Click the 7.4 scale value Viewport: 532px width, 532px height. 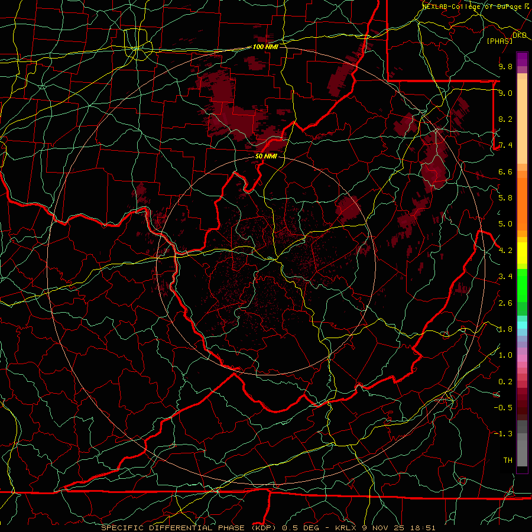(505, 145)
